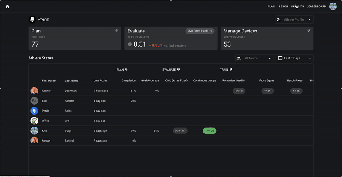Image resolution: width=342 pixels, height=177 pixels.
Task: Click the Athlete Profile search person icon
Action: tap(279, 20)
